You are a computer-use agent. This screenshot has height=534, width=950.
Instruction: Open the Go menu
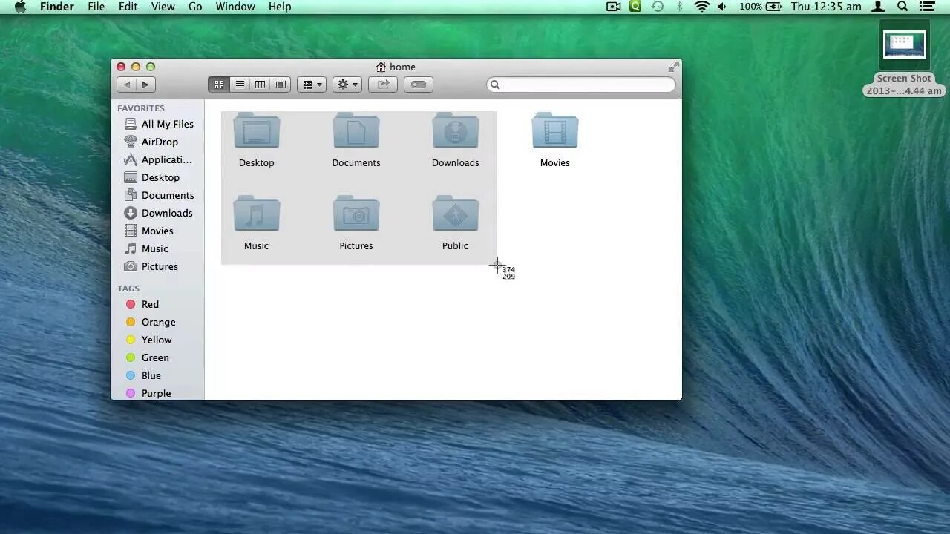point(195,7)
